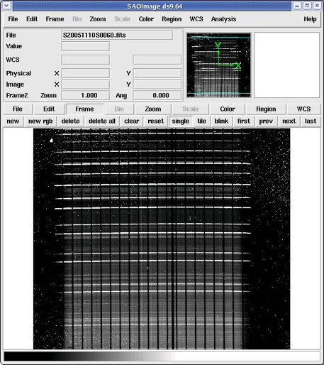The image size is (324, 365).
Task: Create a new rgb frame
Action: 40,121
